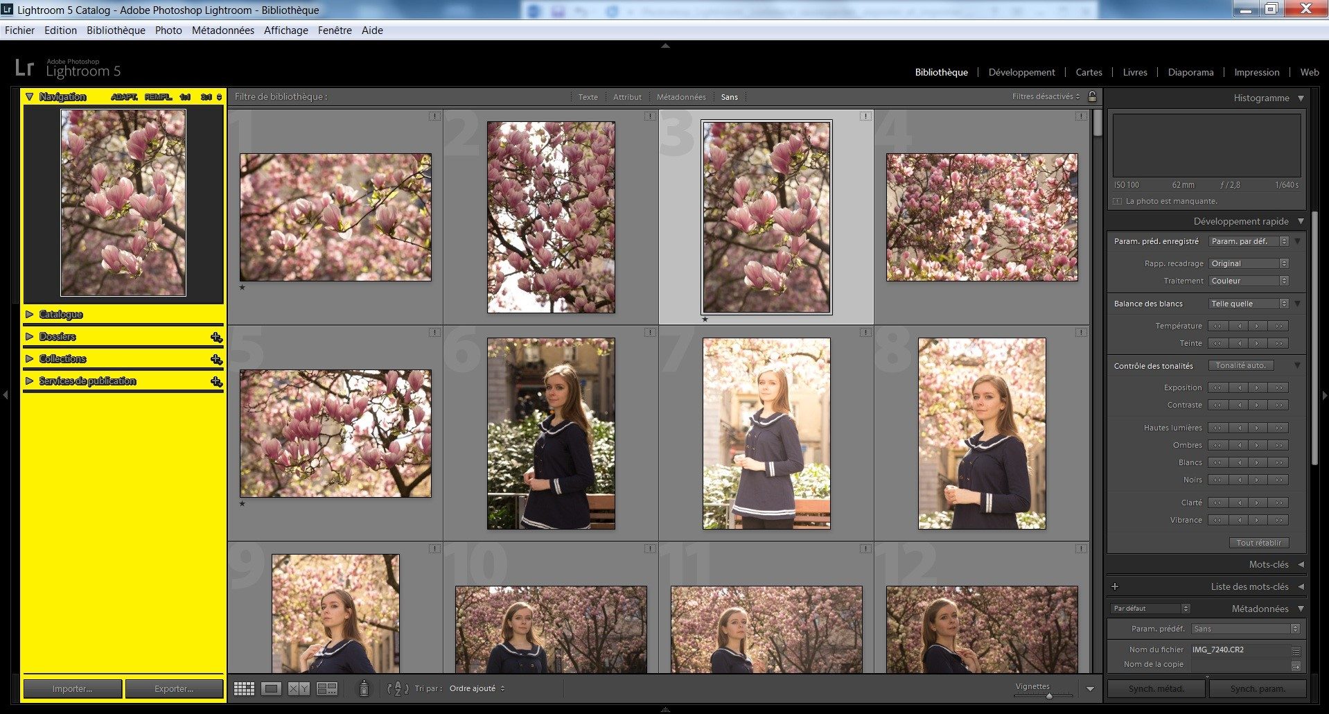Select ADAPT. zoom level in Navigation
The width and height of the screenshot is (1329, 714).
coord(125,97)
